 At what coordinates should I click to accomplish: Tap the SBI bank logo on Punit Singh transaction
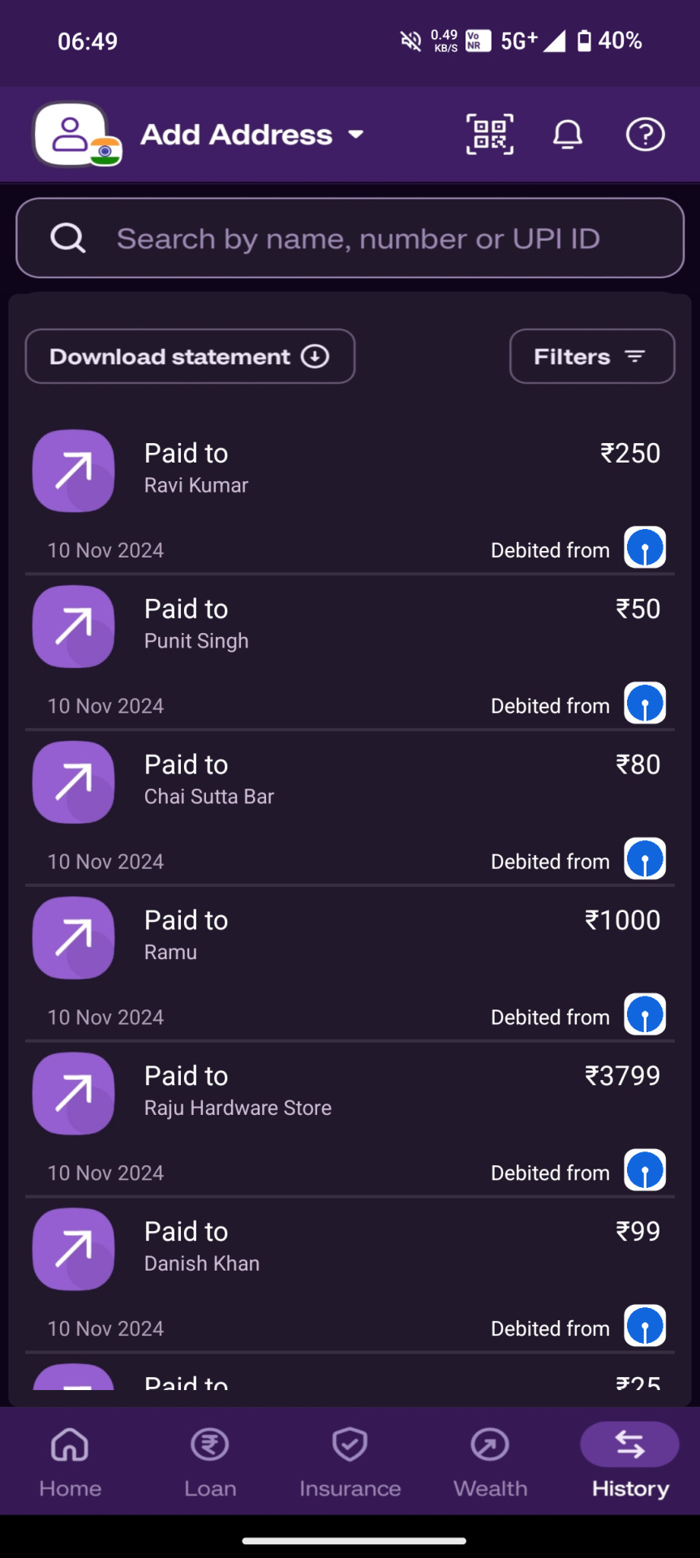click(645, 703)
